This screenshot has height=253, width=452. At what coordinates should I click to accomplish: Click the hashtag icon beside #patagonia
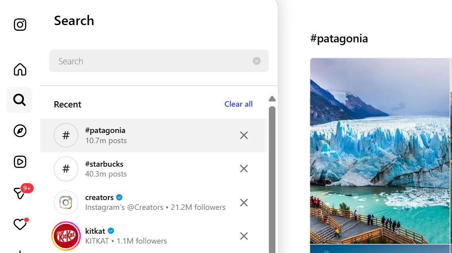tap(66, 135)
